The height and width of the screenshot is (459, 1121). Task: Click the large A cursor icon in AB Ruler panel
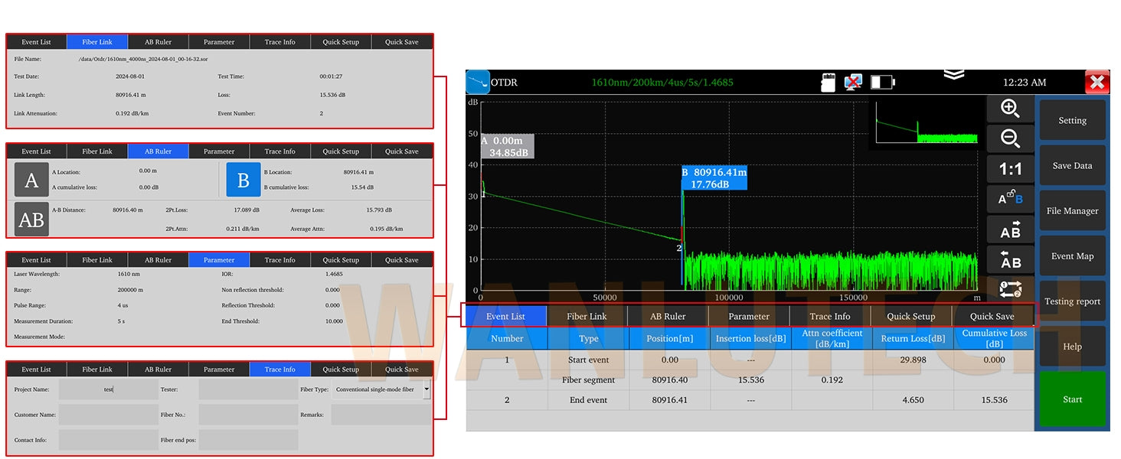(x=31, y=180)
